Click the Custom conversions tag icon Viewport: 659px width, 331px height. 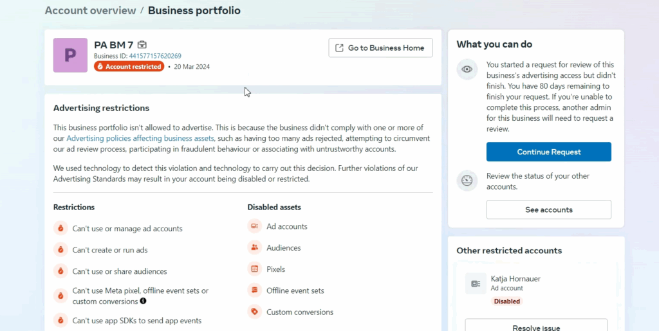pyautogui.click(x=254, y=312)
